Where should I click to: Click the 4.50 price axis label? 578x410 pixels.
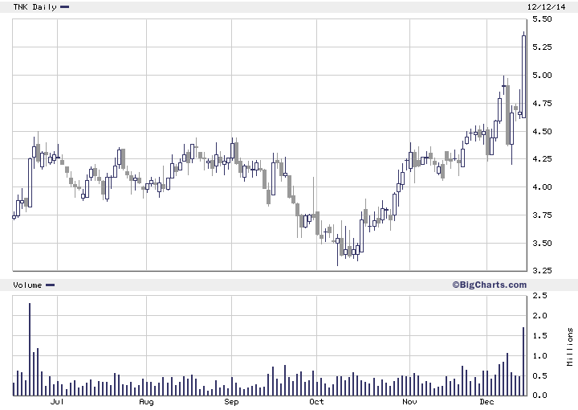tap(542, 131)
